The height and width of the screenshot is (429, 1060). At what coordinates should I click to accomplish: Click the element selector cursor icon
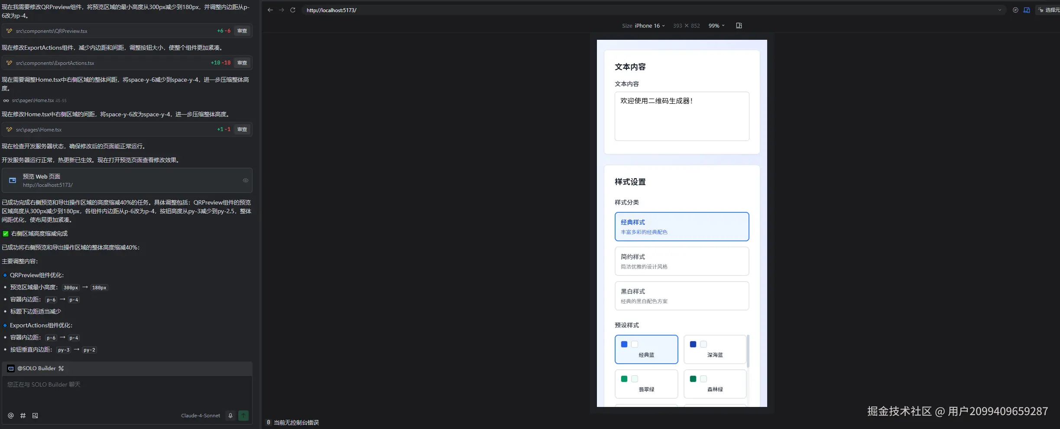coord(1041,10)
